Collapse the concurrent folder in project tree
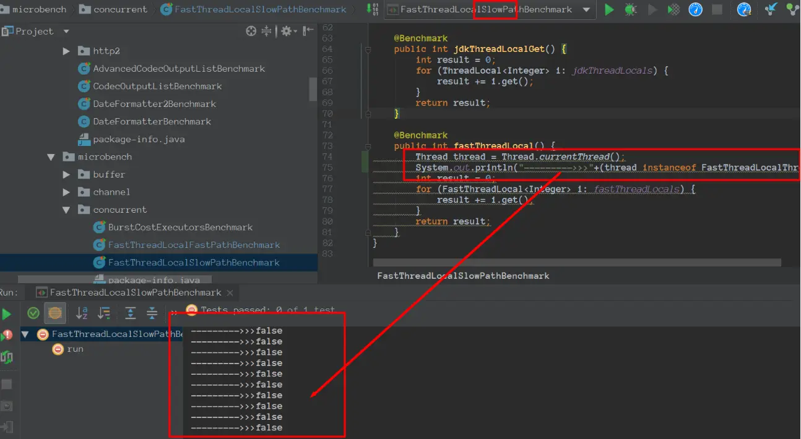This screenshot has height=439, width=801. (x=66, y=210)
